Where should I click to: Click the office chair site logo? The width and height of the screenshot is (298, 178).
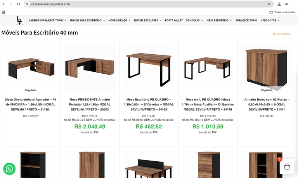tap(19, 20)
